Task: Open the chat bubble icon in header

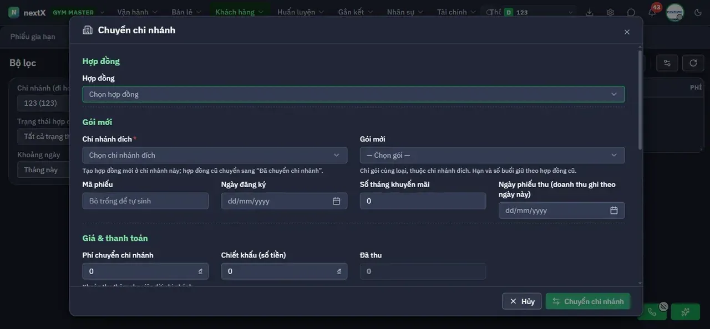Action: 631,12
